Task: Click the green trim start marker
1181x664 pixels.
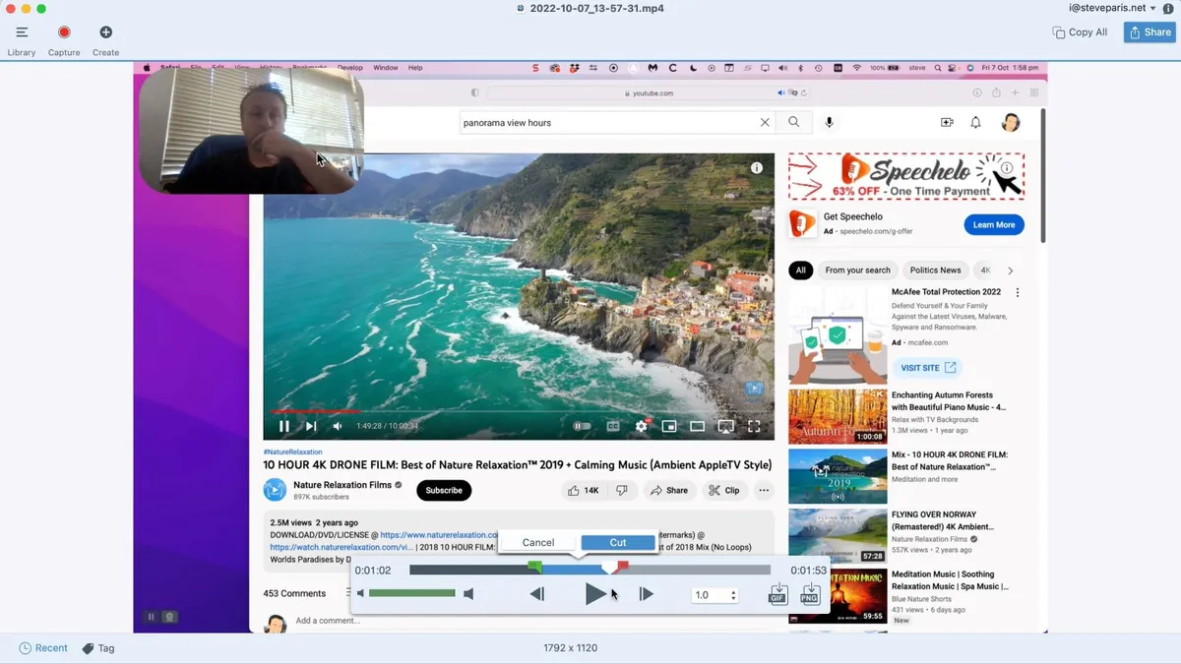Action: tap(534, 567)
